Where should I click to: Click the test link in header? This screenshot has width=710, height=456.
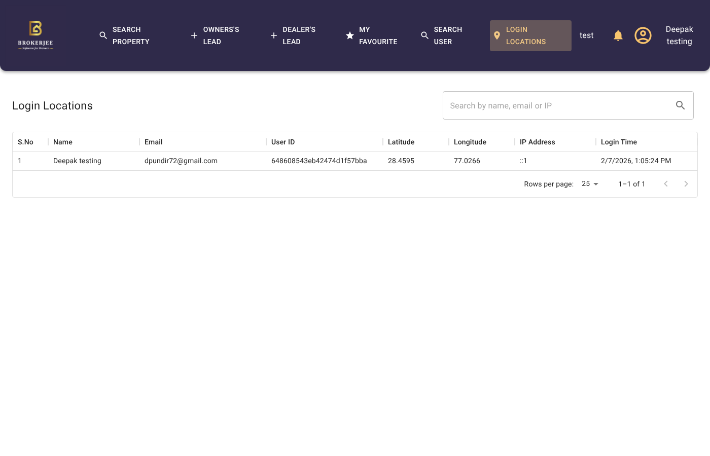pyautogui.click(x=586, y=35)
